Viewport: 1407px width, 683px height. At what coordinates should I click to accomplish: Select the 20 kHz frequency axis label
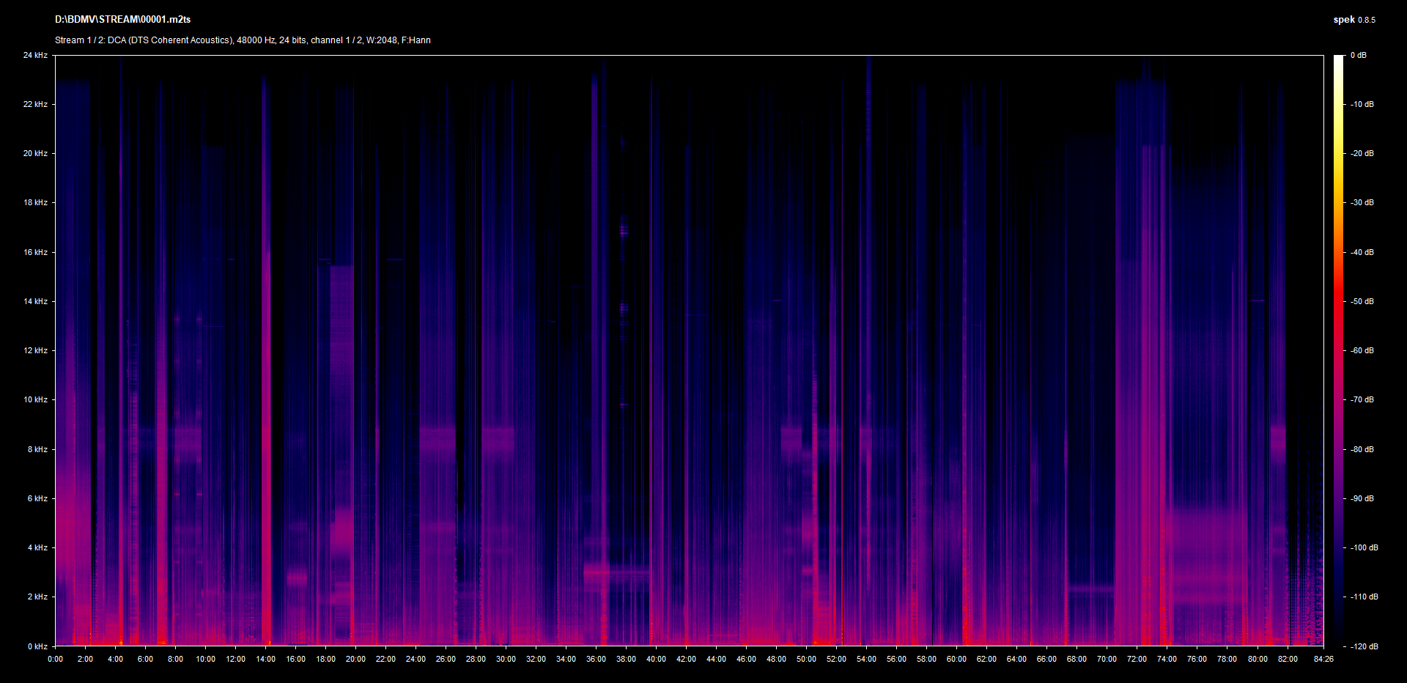tap(35, 153)
